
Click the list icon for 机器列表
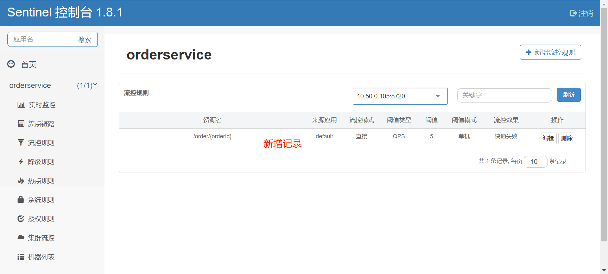[x=21, y=257]
